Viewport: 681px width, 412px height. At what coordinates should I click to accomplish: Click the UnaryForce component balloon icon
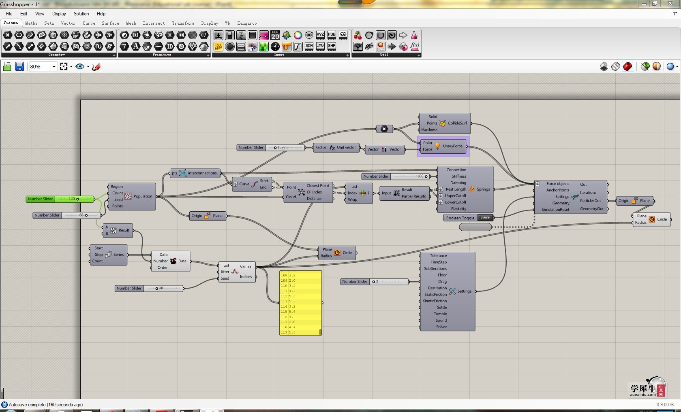438,146
